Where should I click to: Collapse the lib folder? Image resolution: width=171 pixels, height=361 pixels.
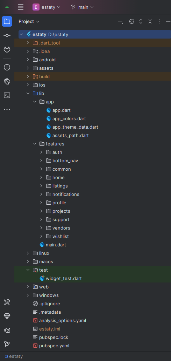pyautogui.click(x=28, y=93)
